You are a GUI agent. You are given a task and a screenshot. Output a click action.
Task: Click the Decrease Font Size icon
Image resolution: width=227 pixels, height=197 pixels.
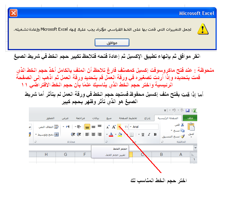pos(108,127)
